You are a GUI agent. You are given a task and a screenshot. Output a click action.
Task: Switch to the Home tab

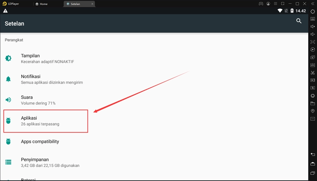click(42, 4)
